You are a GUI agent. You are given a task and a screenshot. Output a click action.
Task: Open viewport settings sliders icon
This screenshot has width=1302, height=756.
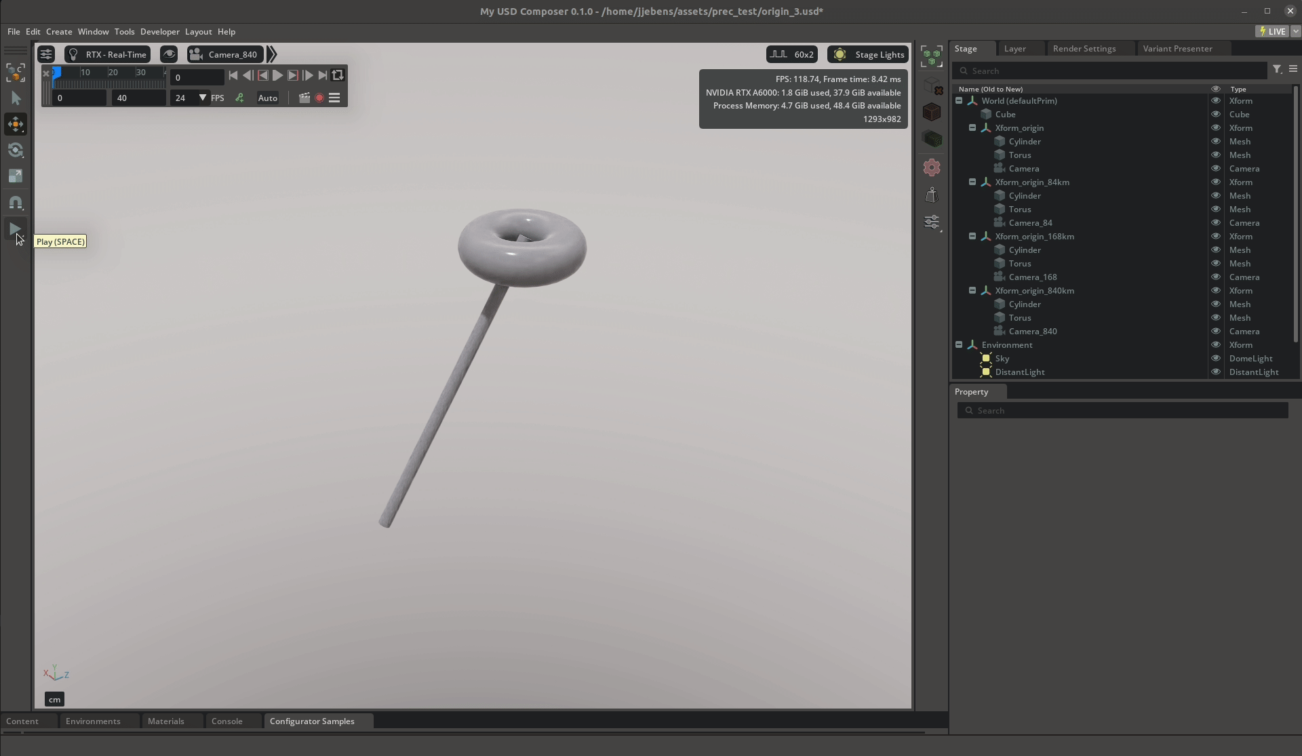46,54
